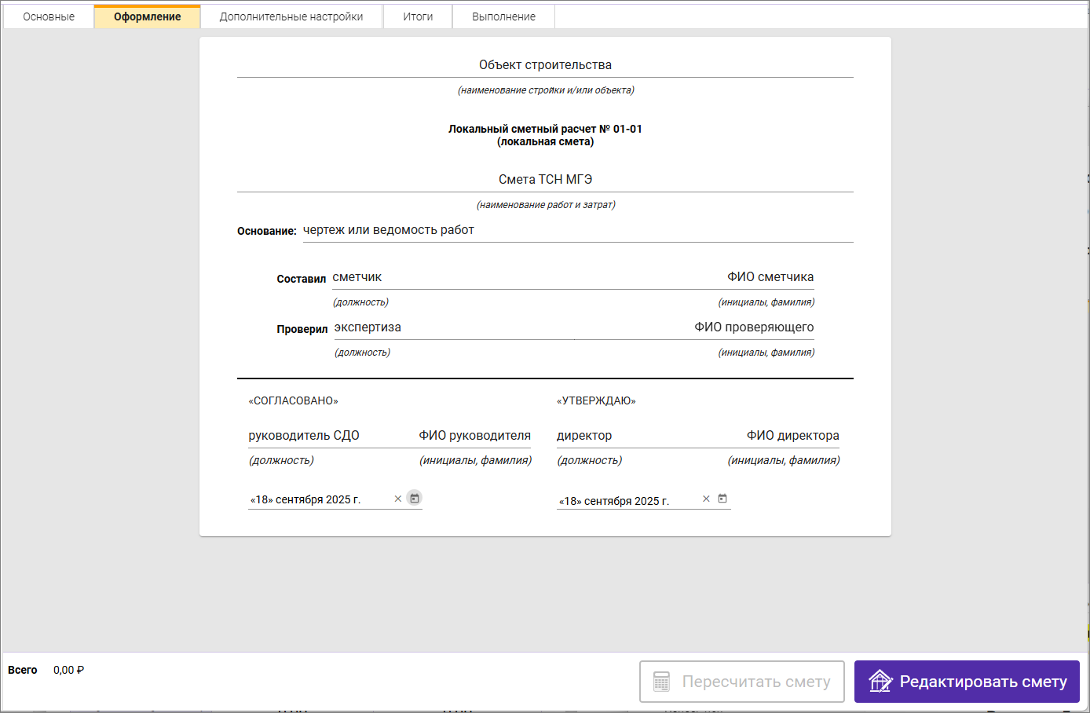Screen dimensions: 1090x713
Task: Open calendar picker for УТВЕРЖДАЮ date
Action: click(x=722, y=499)
